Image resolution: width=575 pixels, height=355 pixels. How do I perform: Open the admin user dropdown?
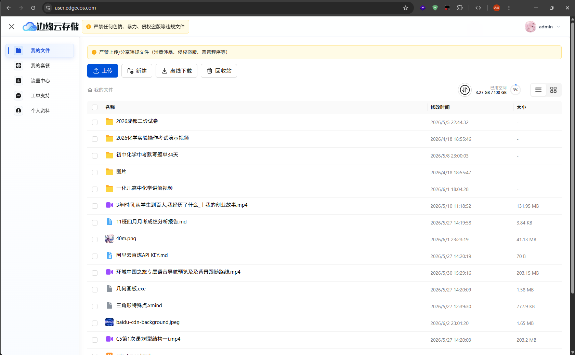pos(543,27)
